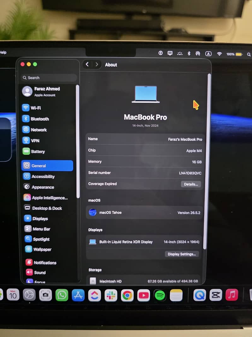The image size is (252, 337).
Task: Select serial number LN41D03QVC
Action: pos(190,173)
